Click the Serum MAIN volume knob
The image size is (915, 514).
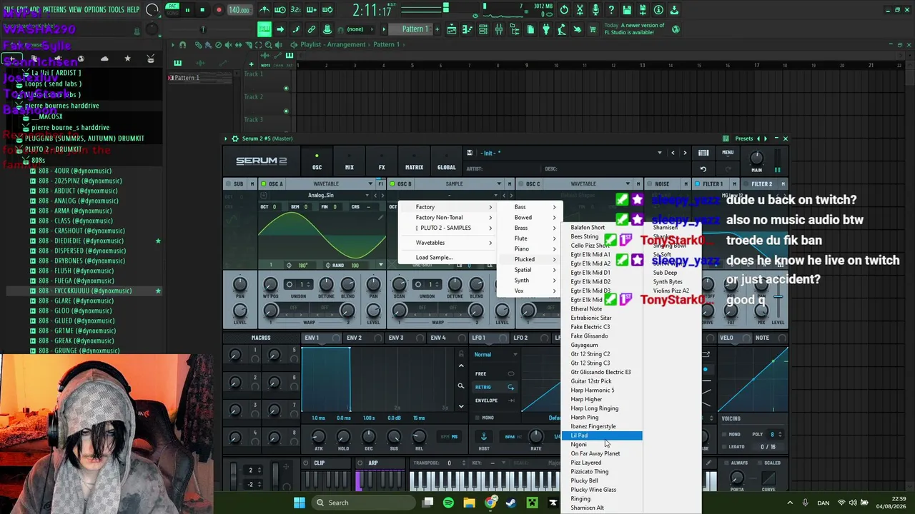[x=756, y=158]
